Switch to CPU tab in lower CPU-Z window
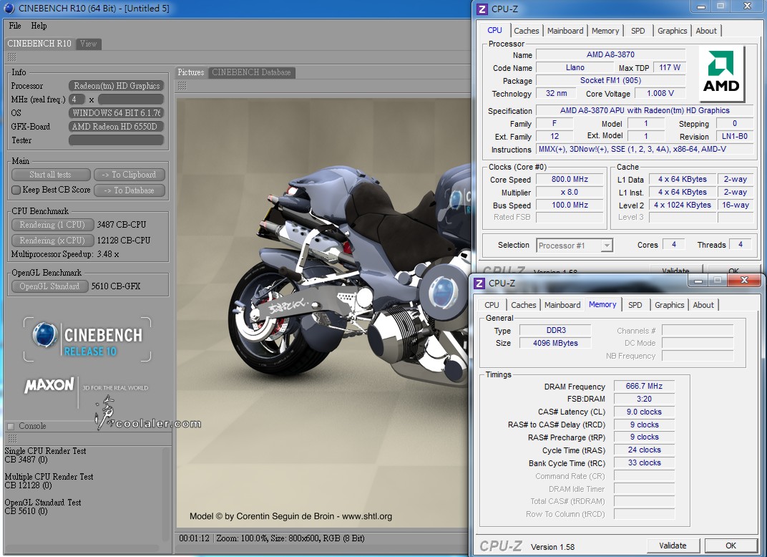The width and height of the screenshot is (767, 557). click(x=492, y=305)
